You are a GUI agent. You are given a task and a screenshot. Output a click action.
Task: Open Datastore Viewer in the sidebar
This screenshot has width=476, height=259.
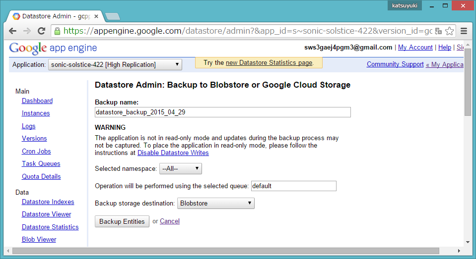click(47, 214)
